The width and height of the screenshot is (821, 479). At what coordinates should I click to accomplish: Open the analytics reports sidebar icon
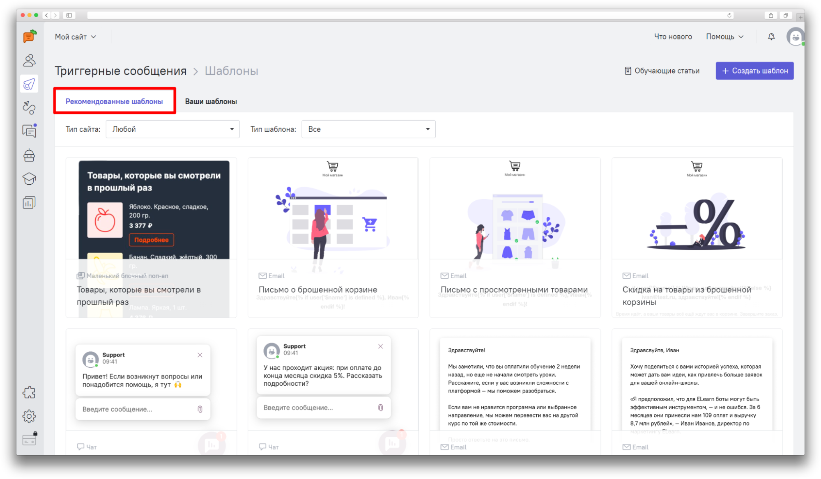(x=29, y=202)
